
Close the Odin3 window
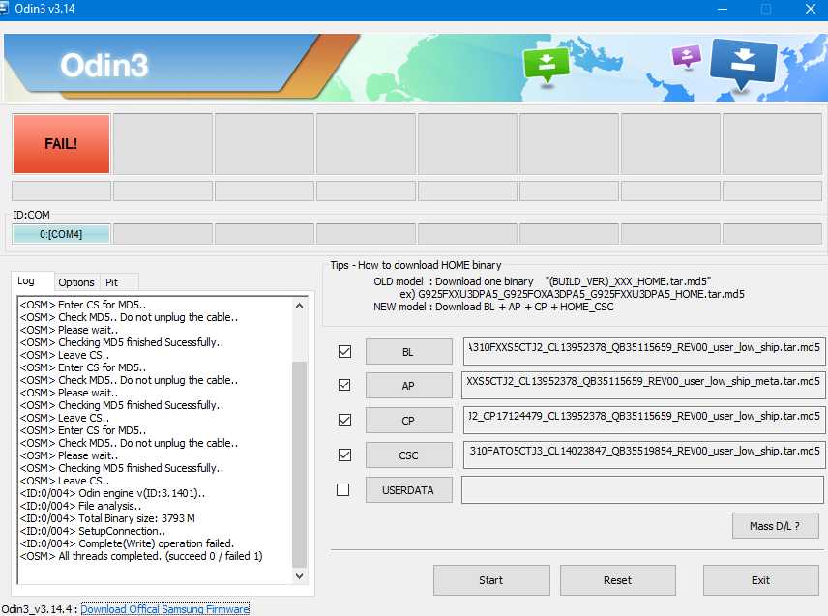(x=811, y=9)
